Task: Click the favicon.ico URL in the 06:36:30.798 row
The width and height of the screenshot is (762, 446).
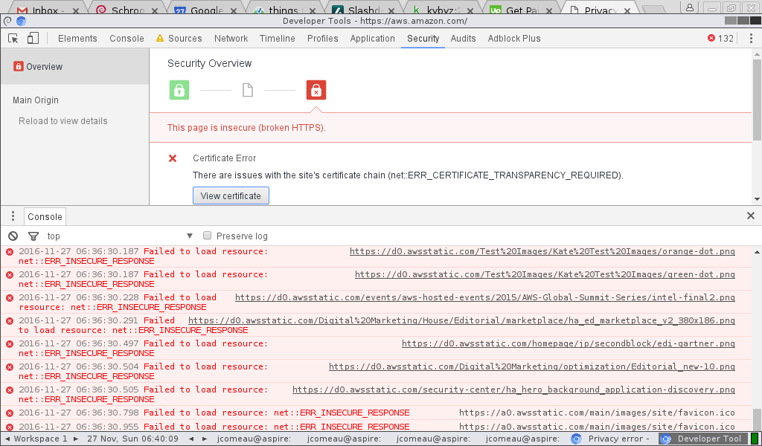Action: 598,413
